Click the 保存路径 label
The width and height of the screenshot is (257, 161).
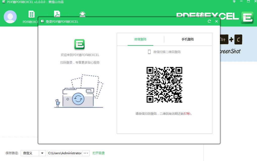point(12,153)
